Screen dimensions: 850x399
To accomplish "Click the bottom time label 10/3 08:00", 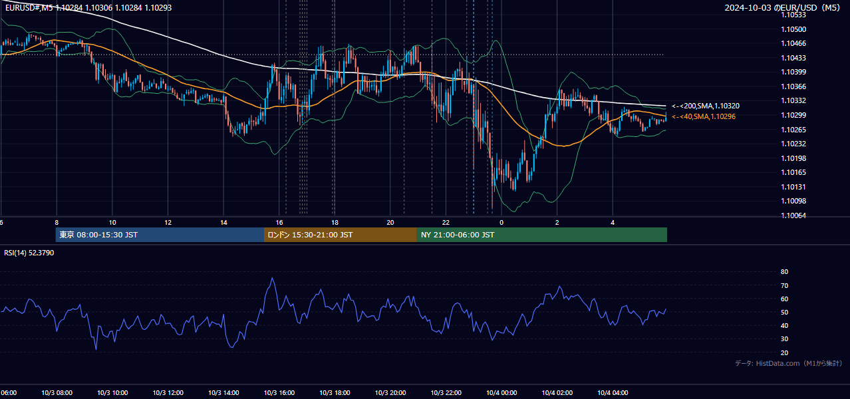I will coord(56,393).
